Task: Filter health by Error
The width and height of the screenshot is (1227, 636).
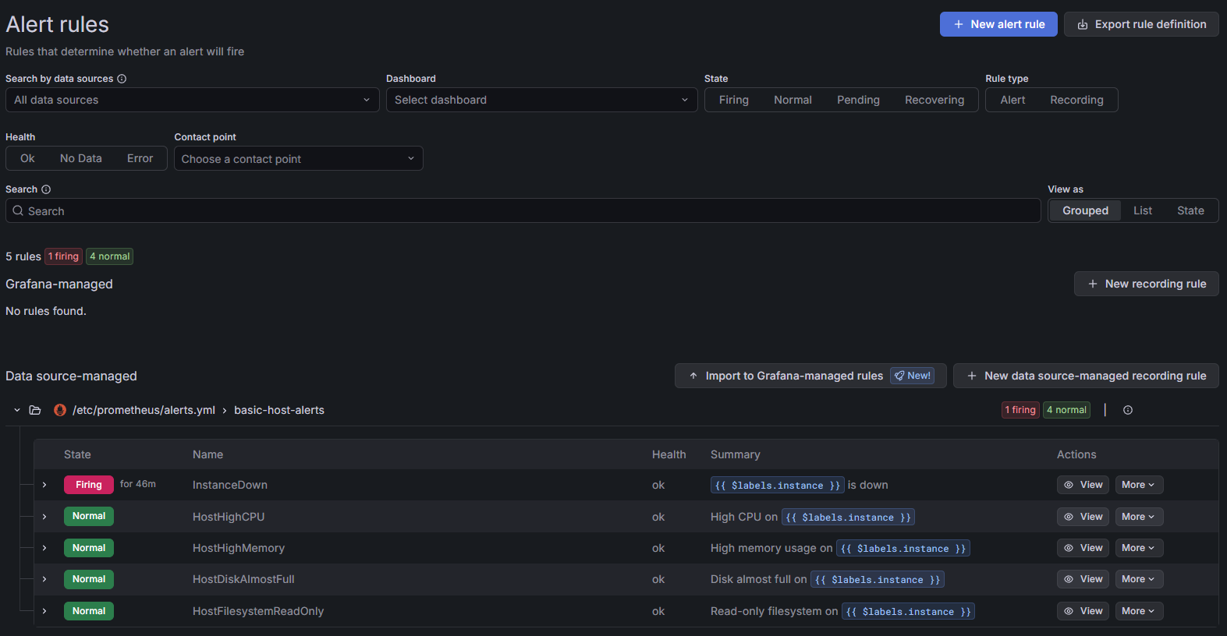Action: click(x=140, y=158)
